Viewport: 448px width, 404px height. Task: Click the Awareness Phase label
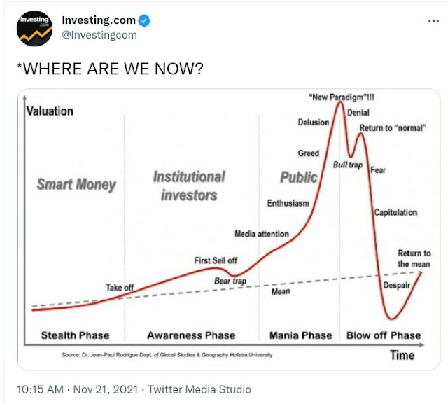(x=191, y=335)
